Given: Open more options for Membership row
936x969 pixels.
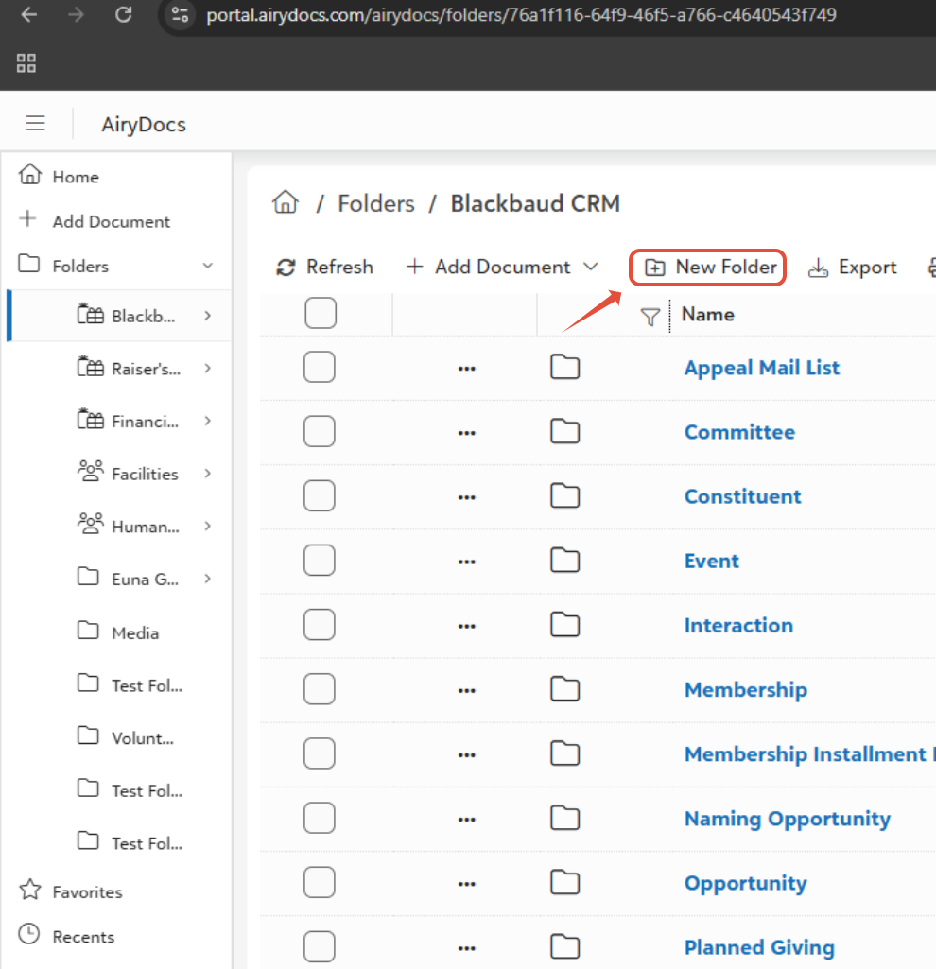Looking at the screenshot, I should coord(467,691).
